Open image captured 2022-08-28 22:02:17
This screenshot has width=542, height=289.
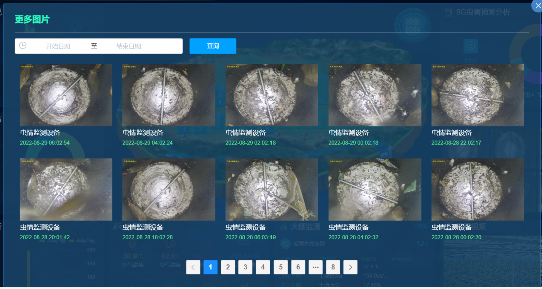478,95
